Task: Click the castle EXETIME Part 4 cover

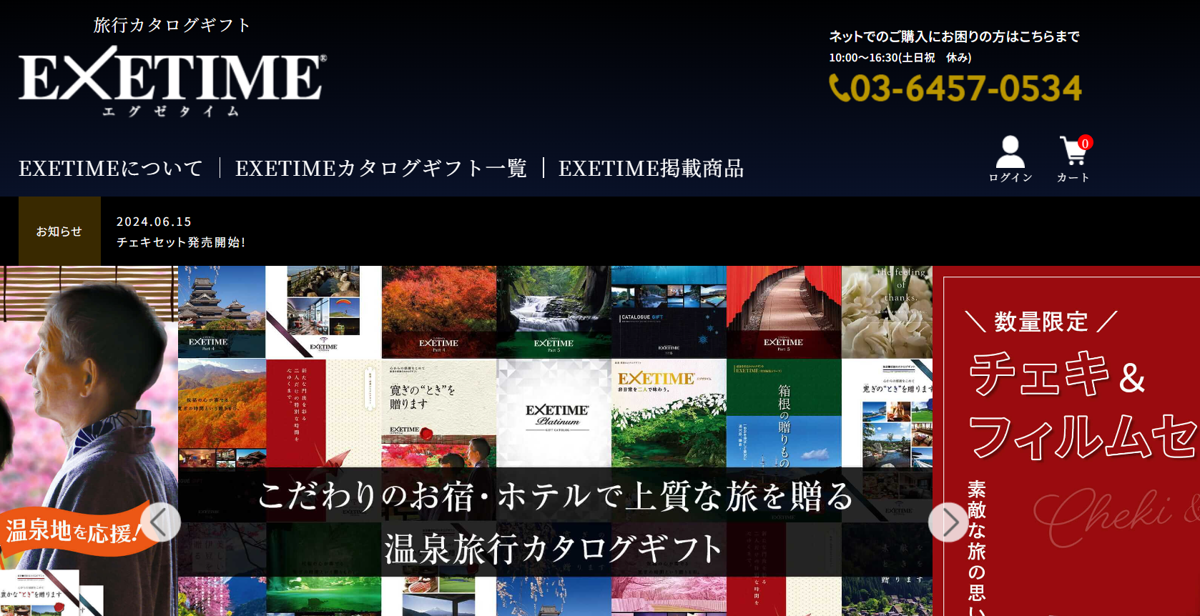Action: click(222, 312)
